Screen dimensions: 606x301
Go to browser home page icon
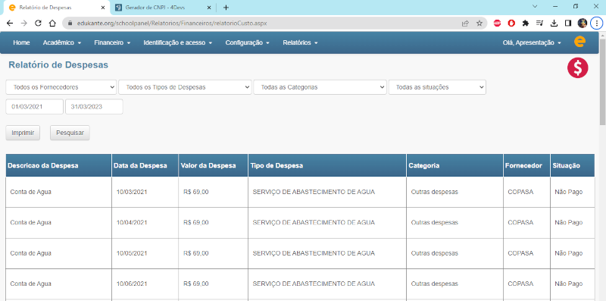click(x=52, y=24)
